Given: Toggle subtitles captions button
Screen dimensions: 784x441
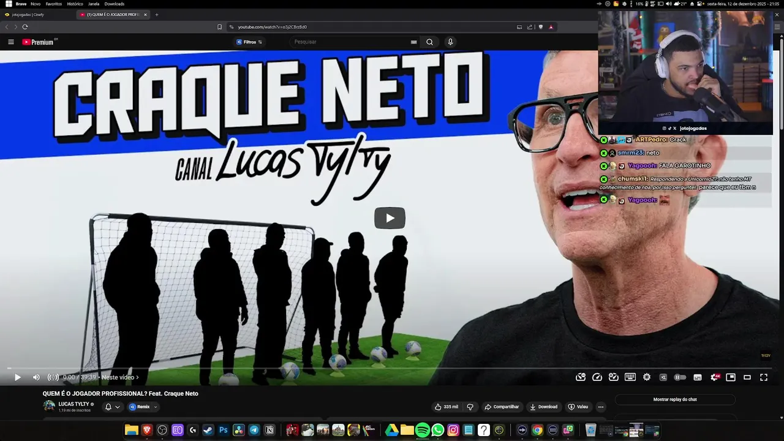Looking at the screenshot, I should click(x=697, y=377).
